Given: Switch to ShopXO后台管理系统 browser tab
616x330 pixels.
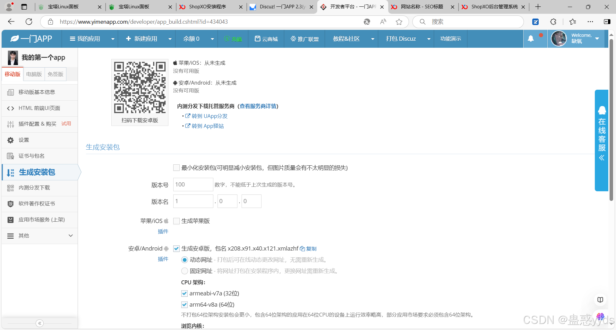Looking at the screenshot, I should tap(493, 7).
